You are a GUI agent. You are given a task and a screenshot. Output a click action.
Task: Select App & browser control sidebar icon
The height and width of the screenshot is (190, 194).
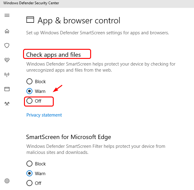(7, 89)
